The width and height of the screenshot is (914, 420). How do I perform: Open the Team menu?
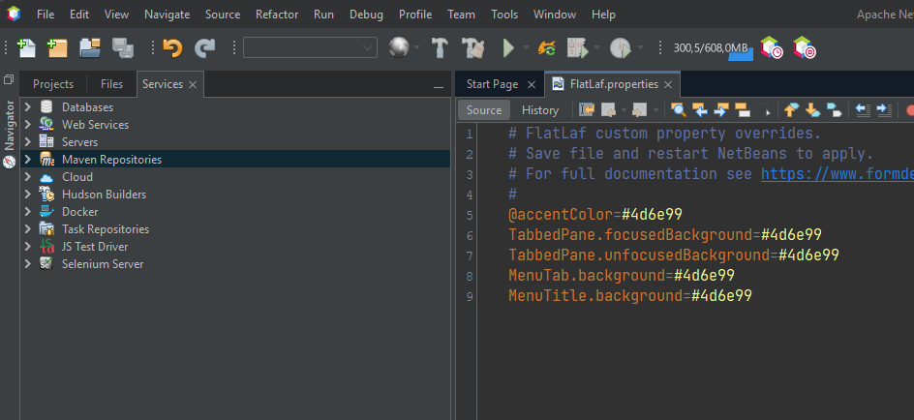tap(461, 15)
